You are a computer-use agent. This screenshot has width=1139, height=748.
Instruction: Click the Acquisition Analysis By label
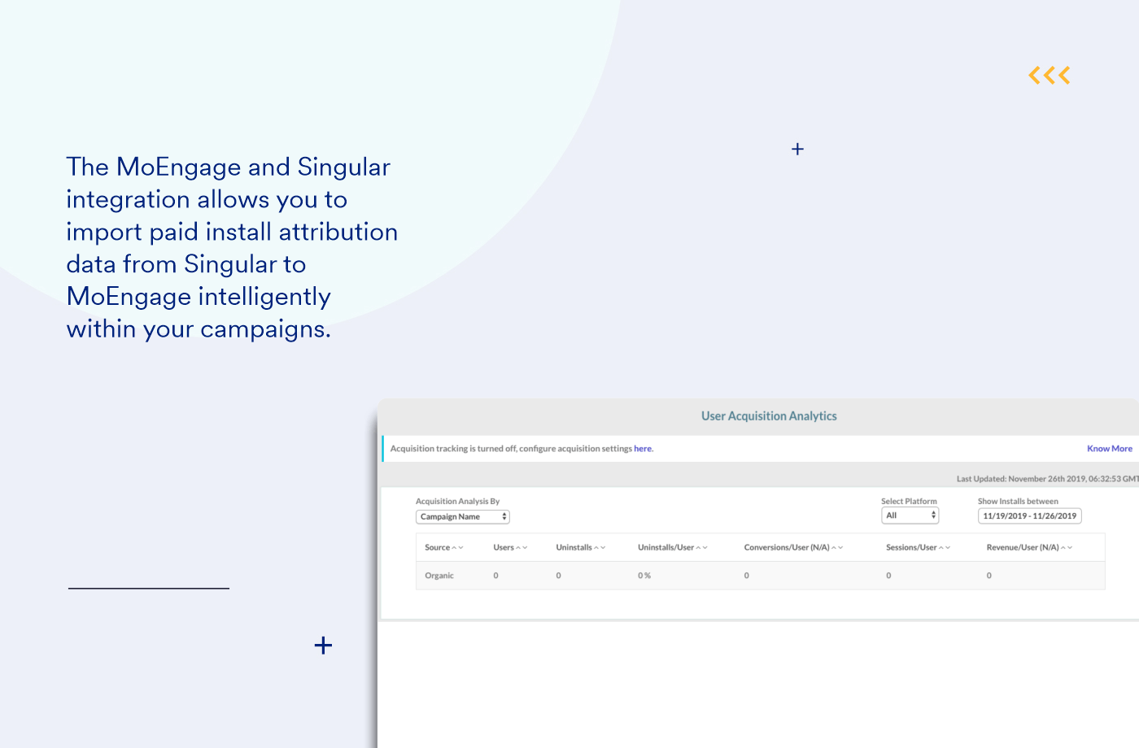coord(457,502)
